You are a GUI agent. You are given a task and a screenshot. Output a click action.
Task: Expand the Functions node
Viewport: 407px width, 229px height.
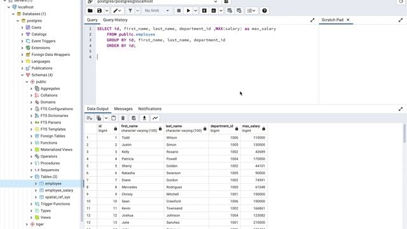(x=31, y=142)
